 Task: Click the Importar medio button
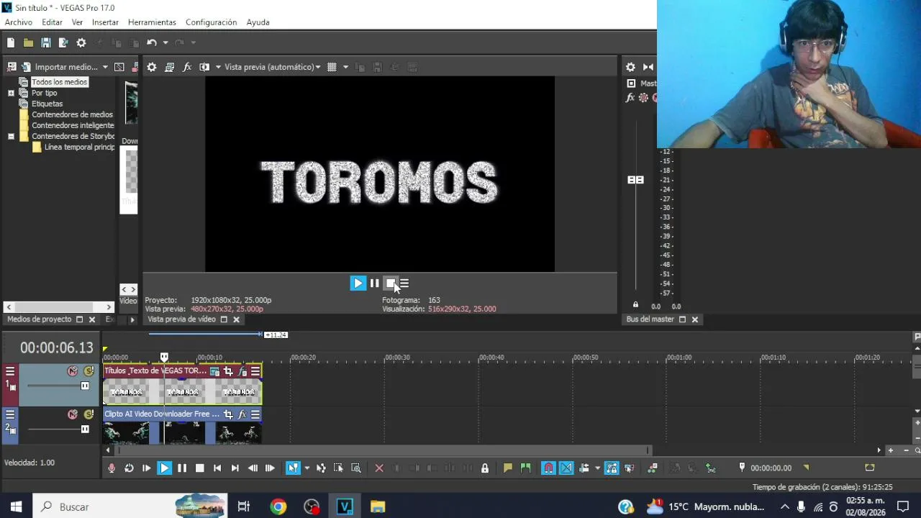(59, 67)
